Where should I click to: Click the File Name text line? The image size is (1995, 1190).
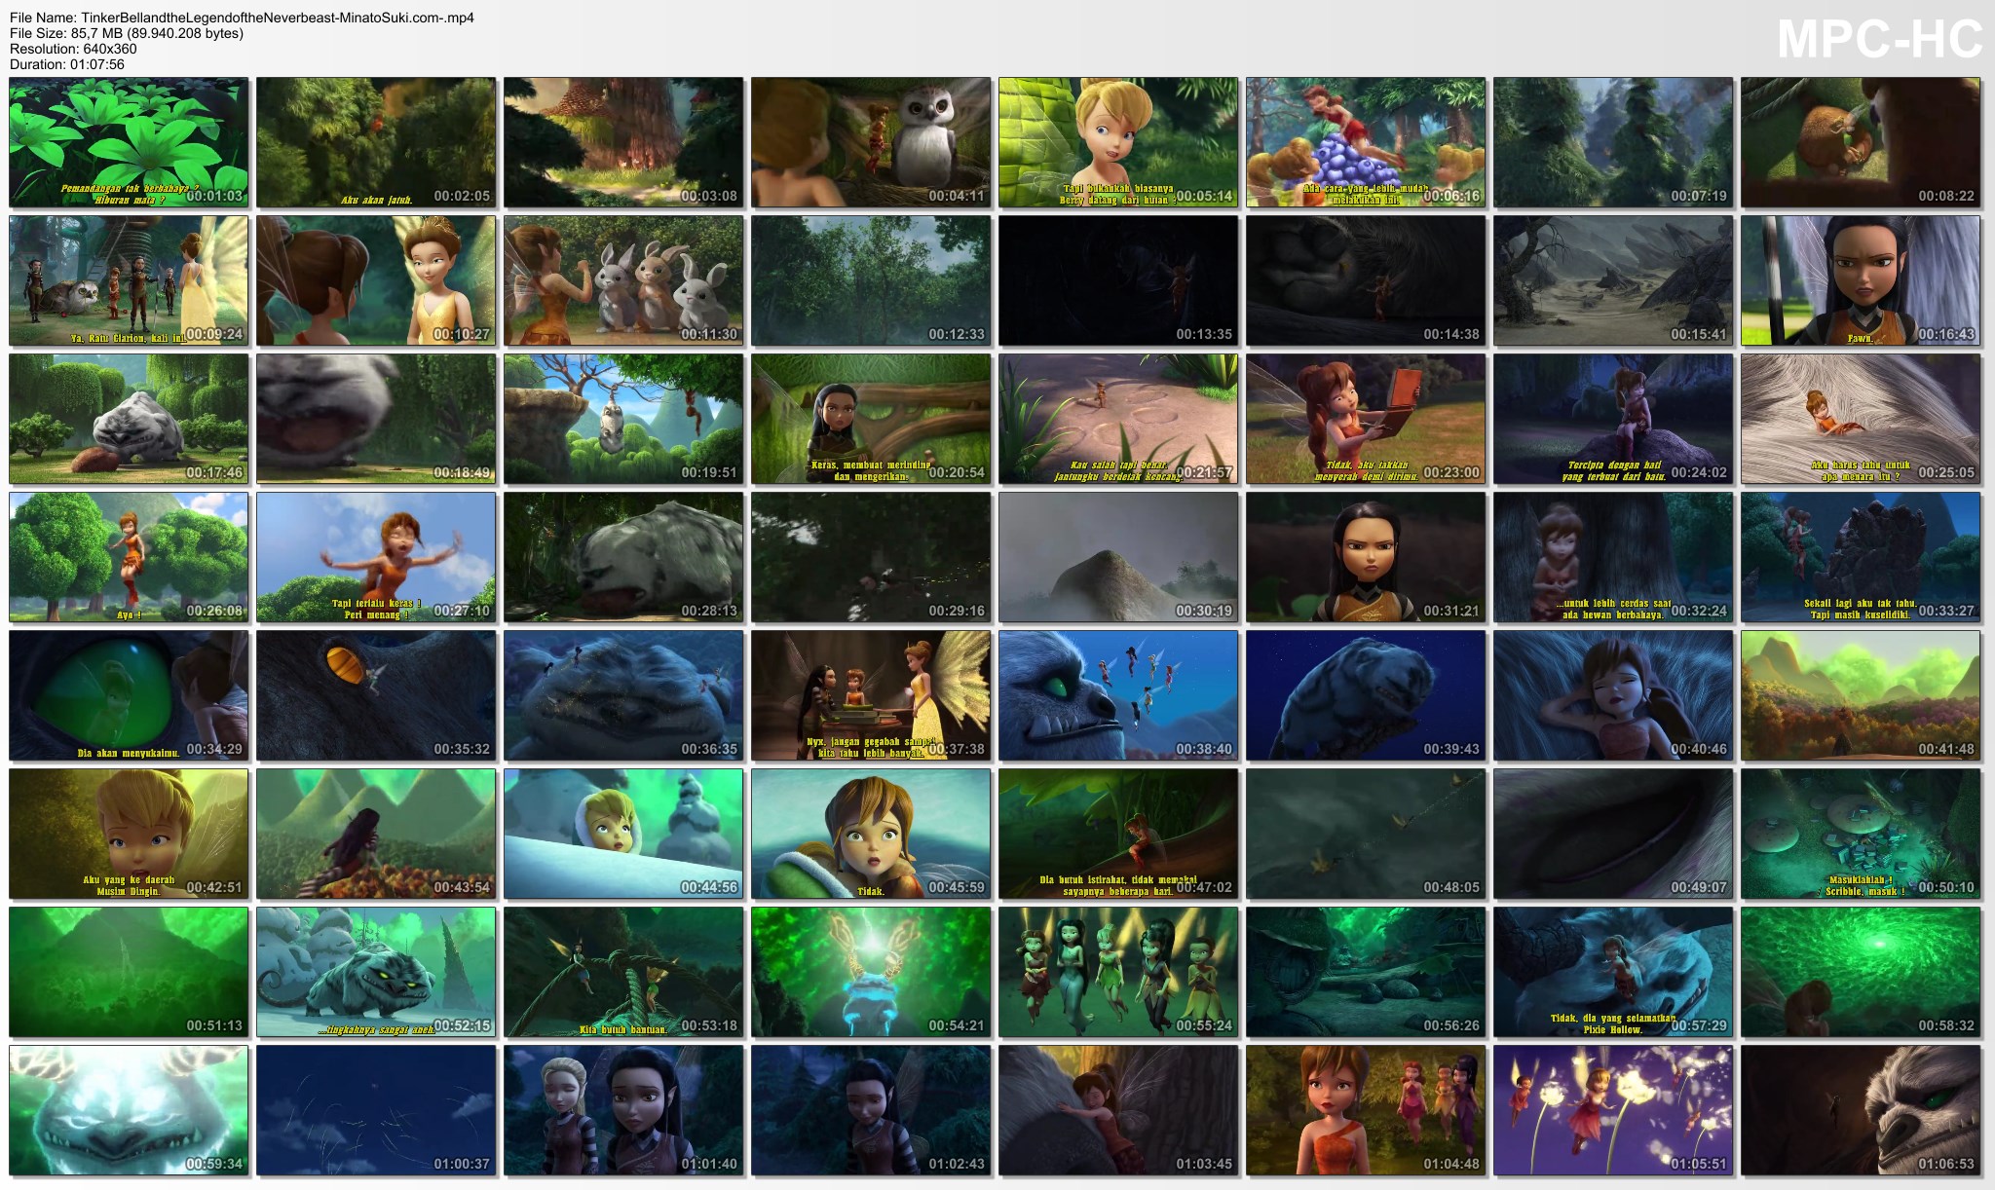tap(242, 18)
